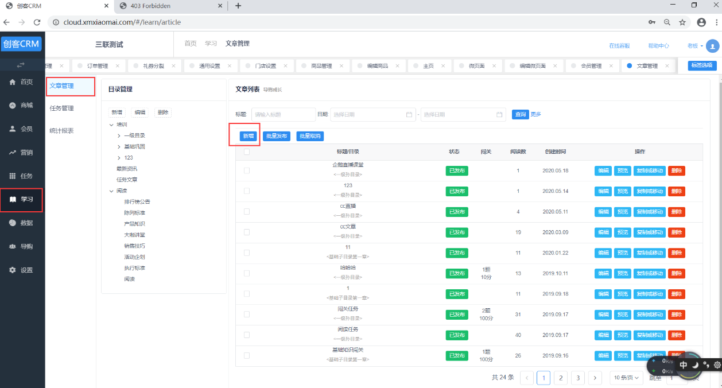Click the 商城 mall sidebar icon
Image resolution: width=722 pixels, height=388 pixels.
click(x=13, y=106)
